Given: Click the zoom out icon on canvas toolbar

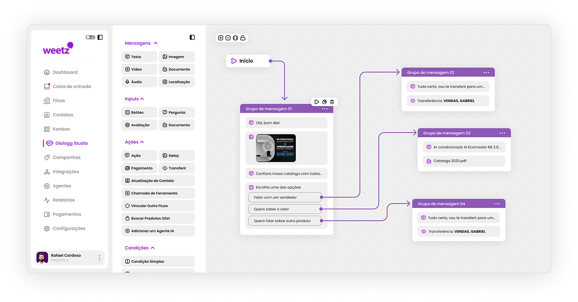Looking at the screenshot, I should pyautogui.click(x=228, y=38).
